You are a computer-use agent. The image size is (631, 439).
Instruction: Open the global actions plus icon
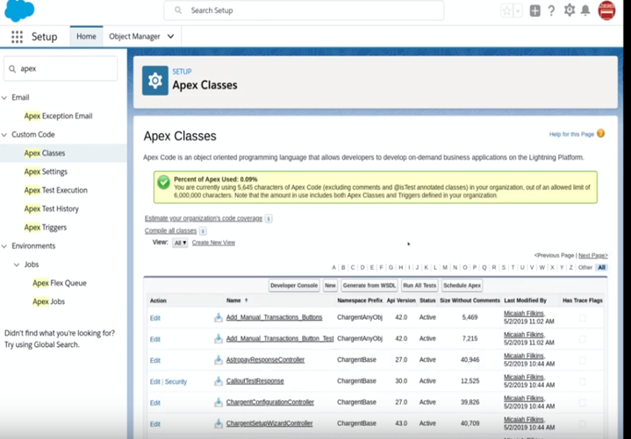point(535,11)
